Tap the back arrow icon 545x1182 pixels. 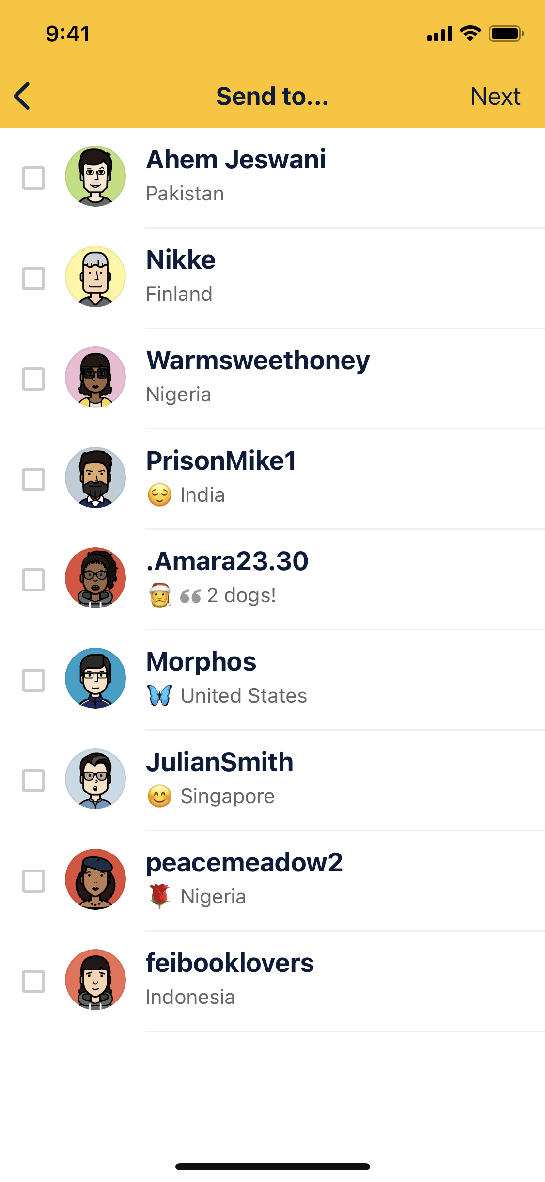(22, 96)
